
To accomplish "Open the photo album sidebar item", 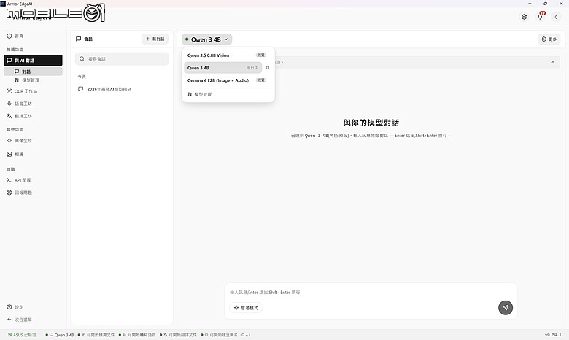I will pyautogui.click(x=15, y=154).
